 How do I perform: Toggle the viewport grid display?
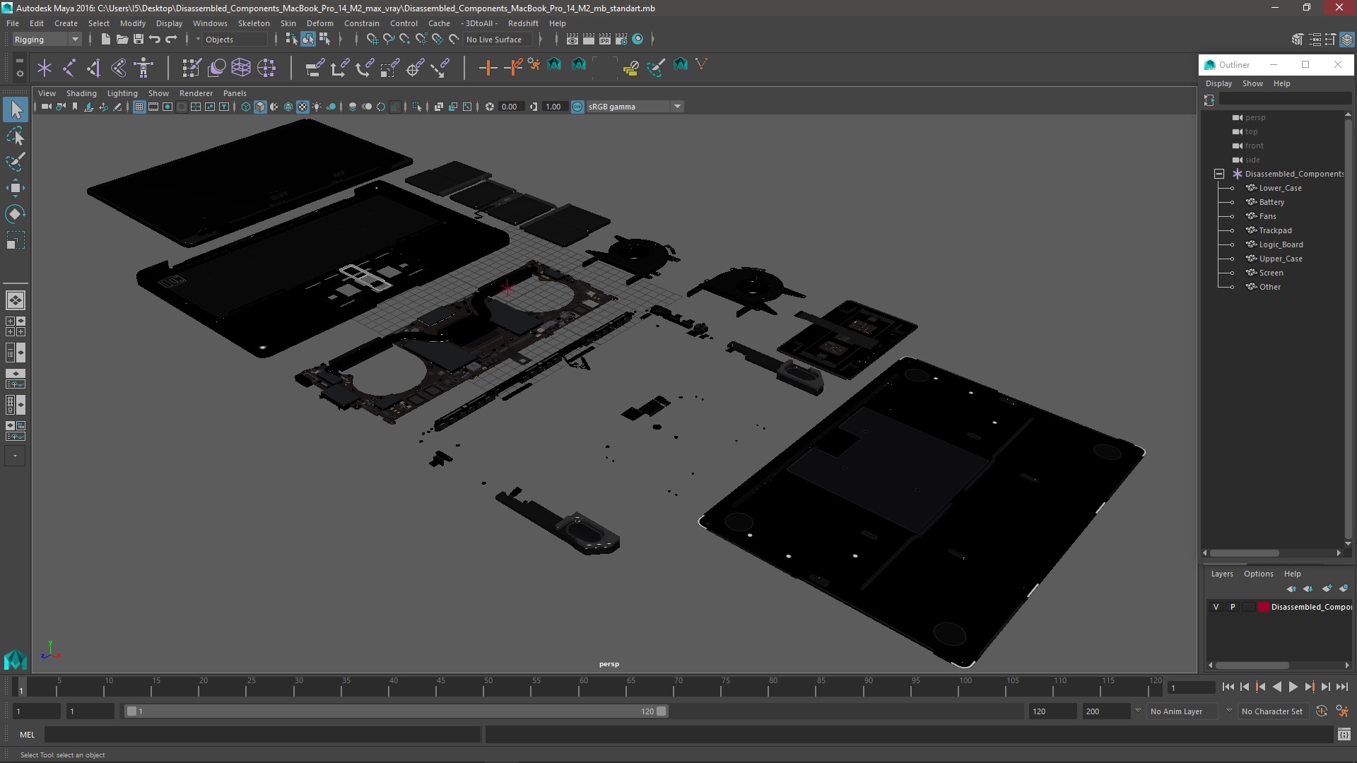click(139, 107)
